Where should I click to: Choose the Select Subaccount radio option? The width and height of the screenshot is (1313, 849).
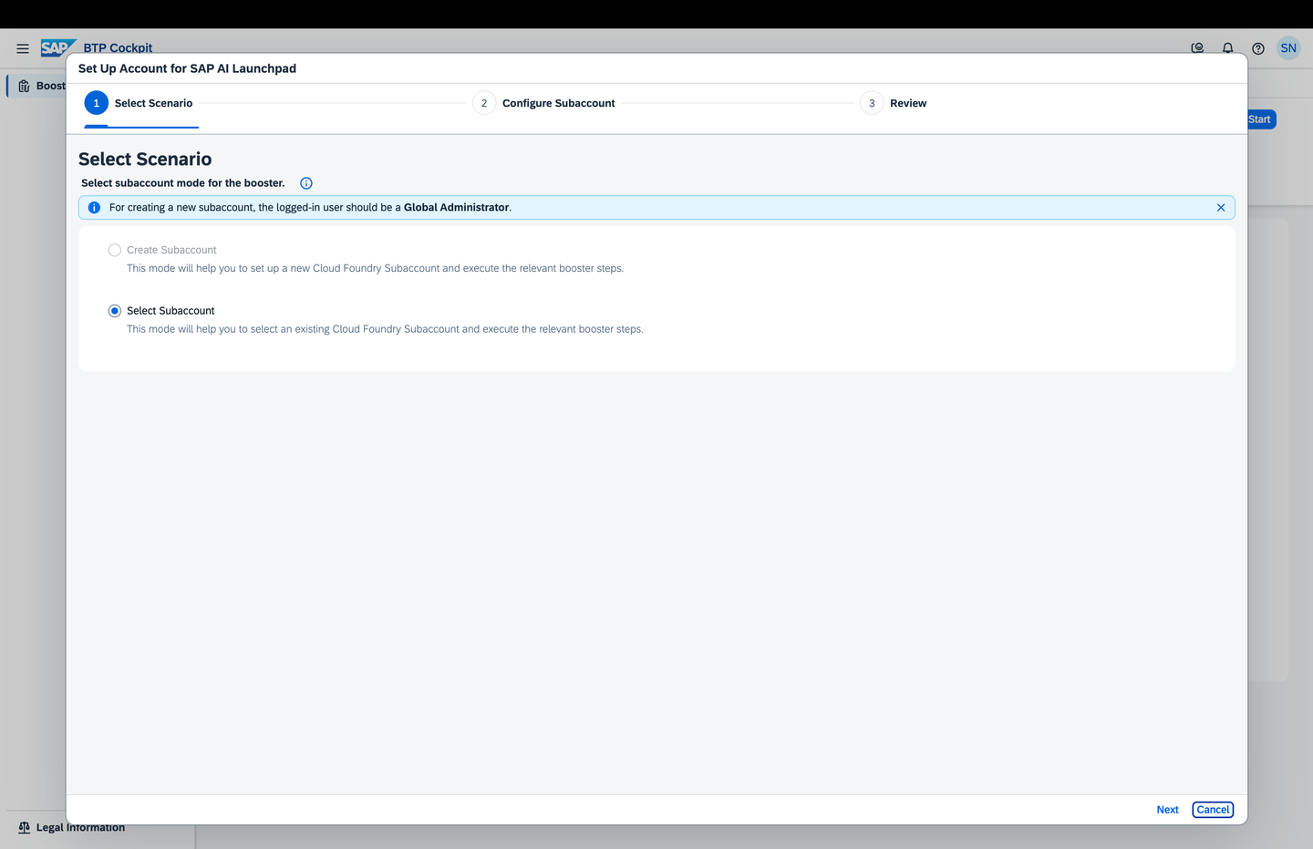click(x=115, y=311)
